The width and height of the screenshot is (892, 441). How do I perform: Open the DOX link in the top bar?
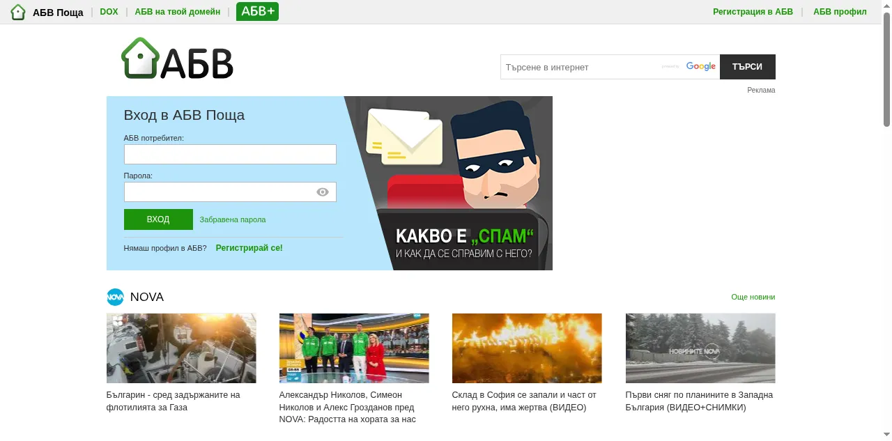pos(109,12)
